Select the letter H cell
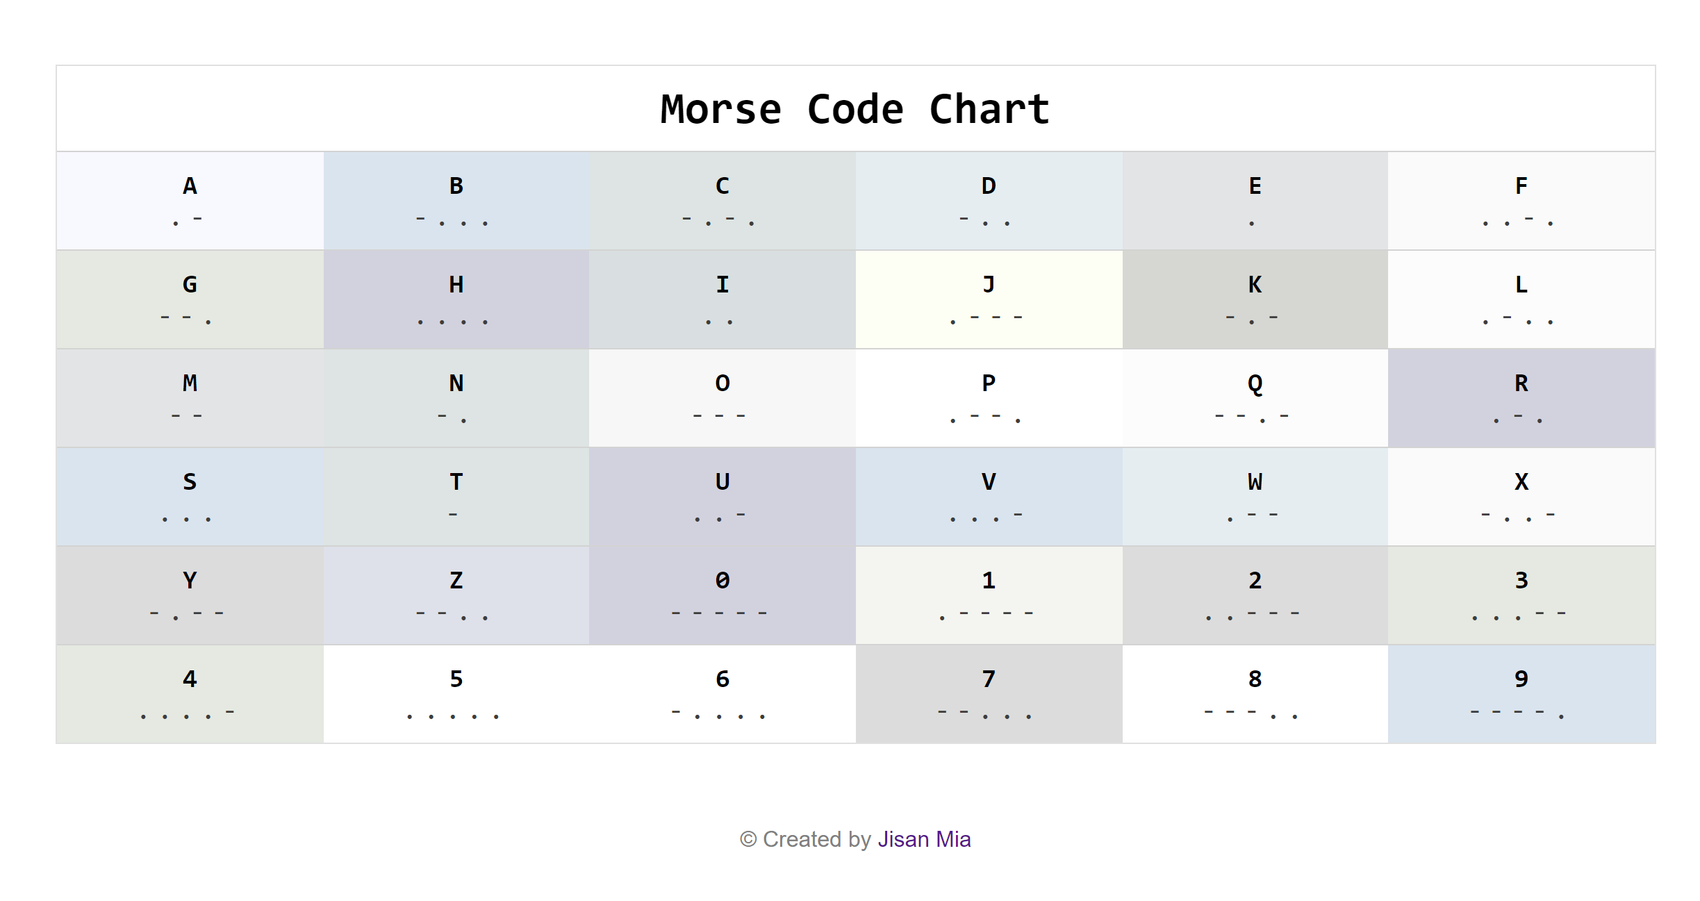Screen dimensions: 1700x901 point(456,299)
